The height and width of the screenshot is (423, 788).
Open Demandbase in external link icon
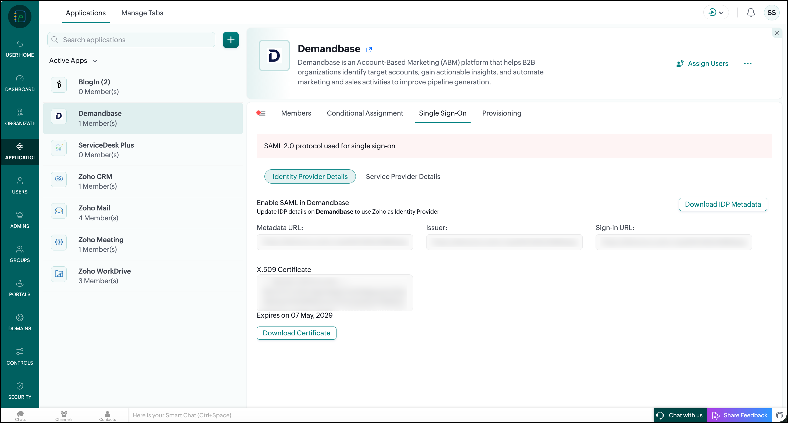click(369, 49)
